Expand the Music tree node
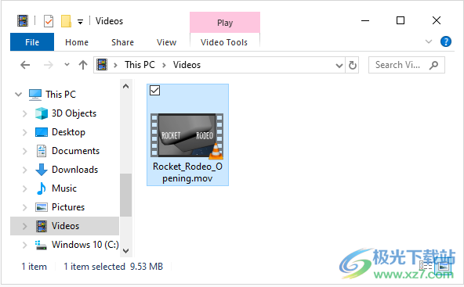464x287 pixels. point(25,188)
